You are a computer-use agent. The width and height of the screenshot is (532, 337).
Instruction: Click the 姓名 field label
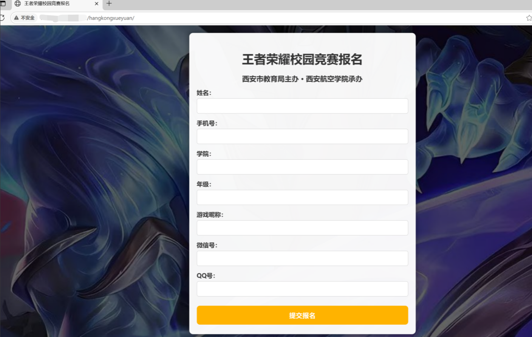pyautogui.click(x=204, y=93)
